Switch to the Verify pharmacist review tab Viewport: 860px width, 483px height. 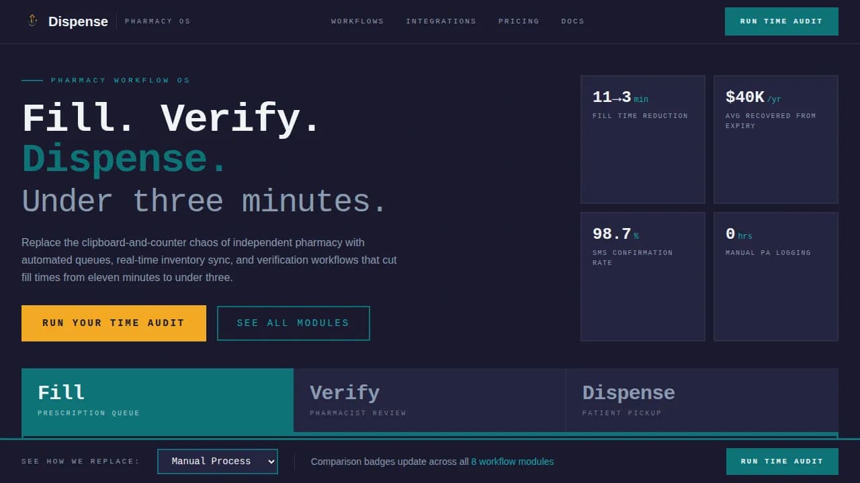point(429,400)
